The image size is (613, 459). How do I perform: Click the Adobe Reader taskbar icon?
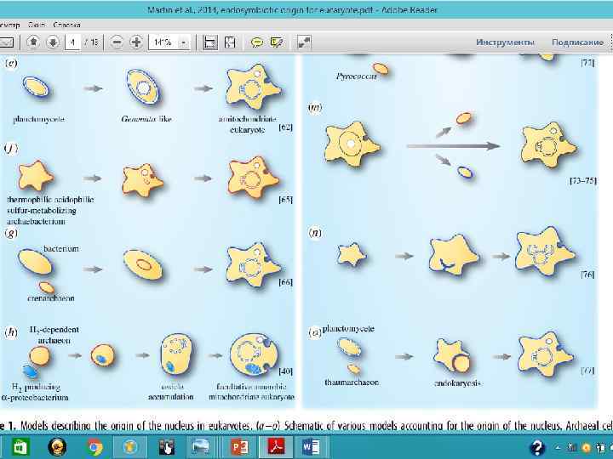[277, 447]
